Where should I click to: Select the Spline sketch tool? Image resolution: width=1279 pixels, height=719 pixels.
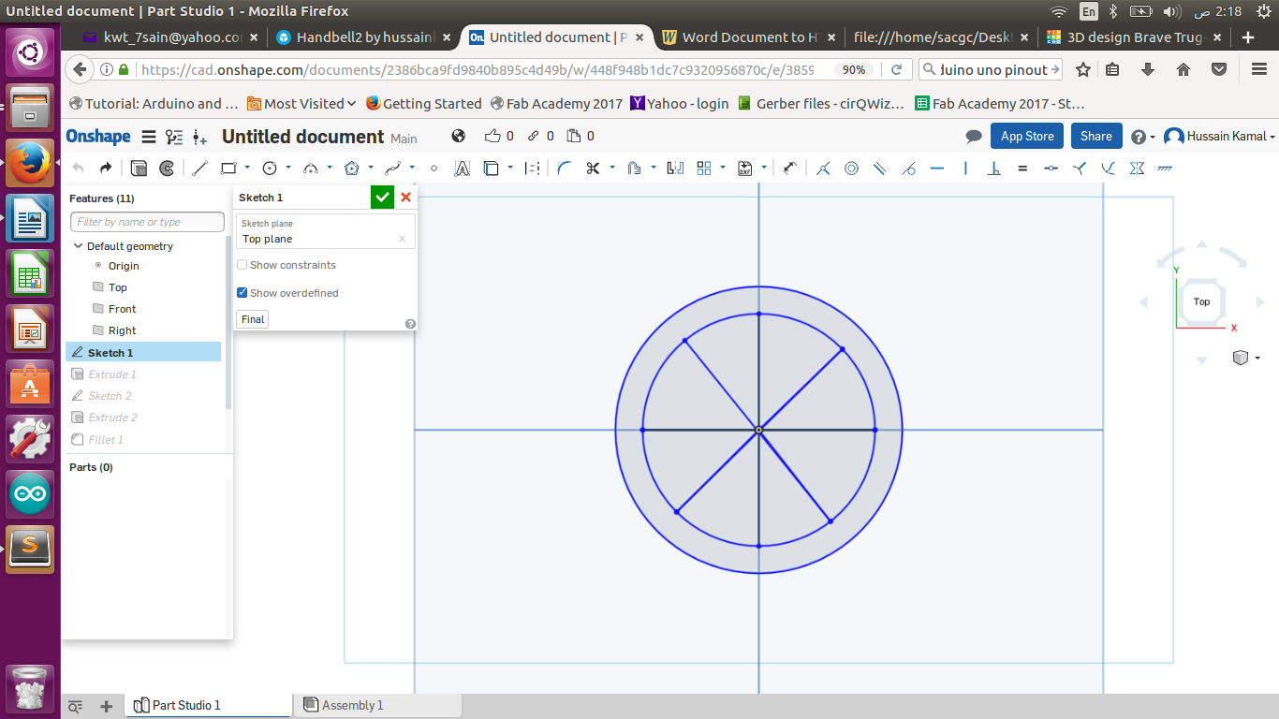[x=393, y=169]
